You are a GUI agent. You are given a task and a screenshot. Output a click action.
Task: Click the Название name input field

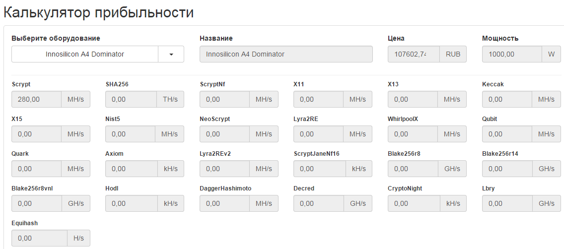286,54
